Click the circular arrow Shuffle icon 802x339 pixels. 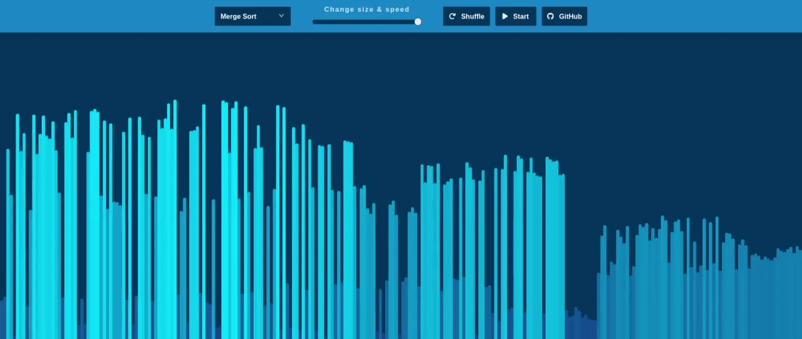coord(452,16)
